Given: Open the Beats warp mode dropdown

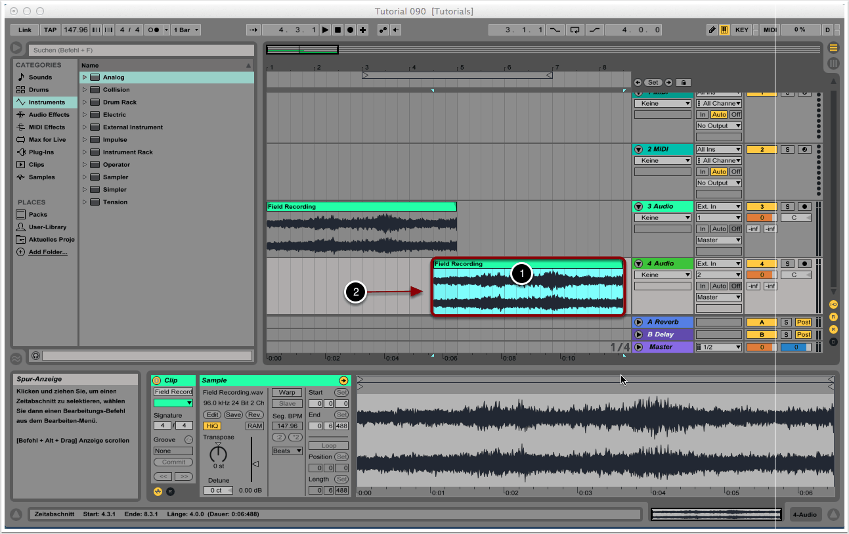Looking at the screenshot, I should click(x=287, y=451).
